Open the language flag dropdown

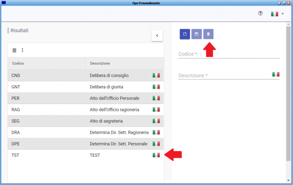coord(277,14)
